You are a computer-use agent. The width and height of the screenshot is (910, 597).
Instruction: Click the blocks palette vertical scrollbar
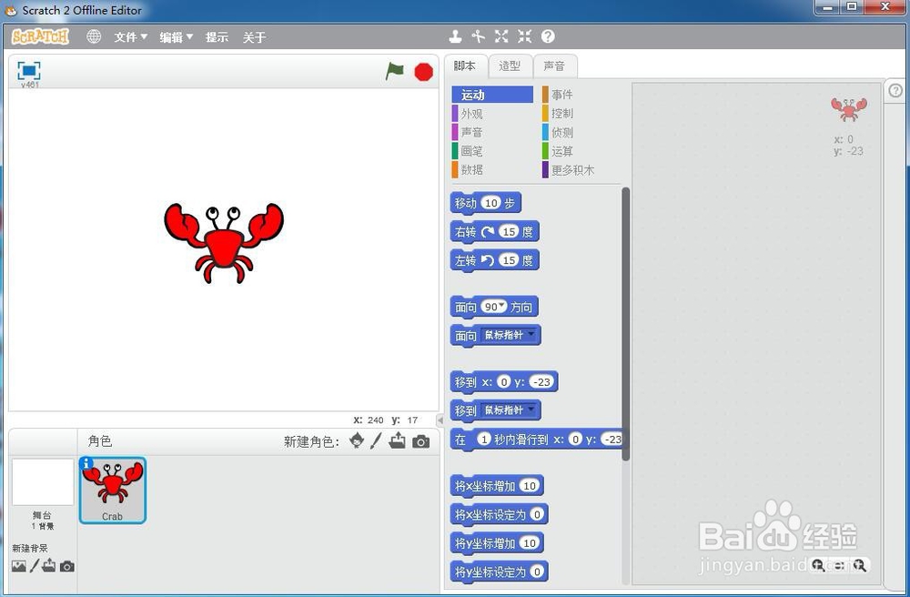pos(626,324)
